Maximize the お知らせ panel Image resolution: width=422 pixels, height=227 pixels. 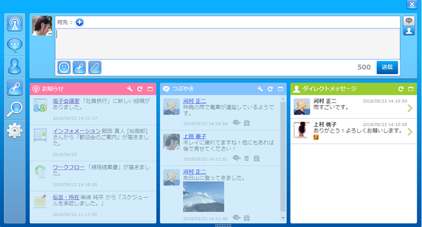(150, 89)
